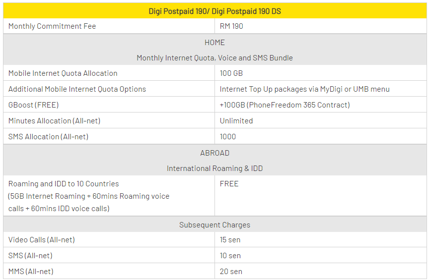Click the Mobile Internet Quota Allocation label
The width and height of the screenshot is (428, 280).
pos(63,73)
